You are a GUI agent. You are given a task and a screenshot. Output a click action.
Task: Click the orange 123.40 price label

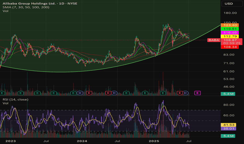point(230,25)
